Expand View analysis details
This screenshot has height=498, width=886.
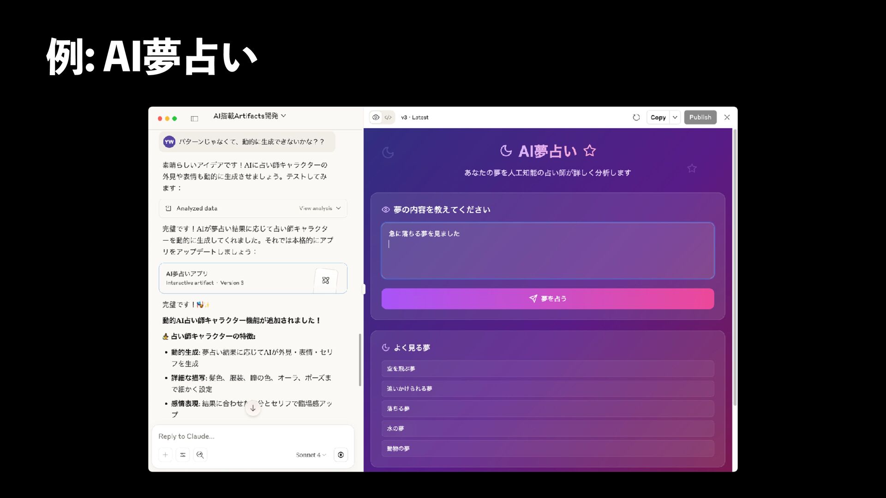coord(320,208)
